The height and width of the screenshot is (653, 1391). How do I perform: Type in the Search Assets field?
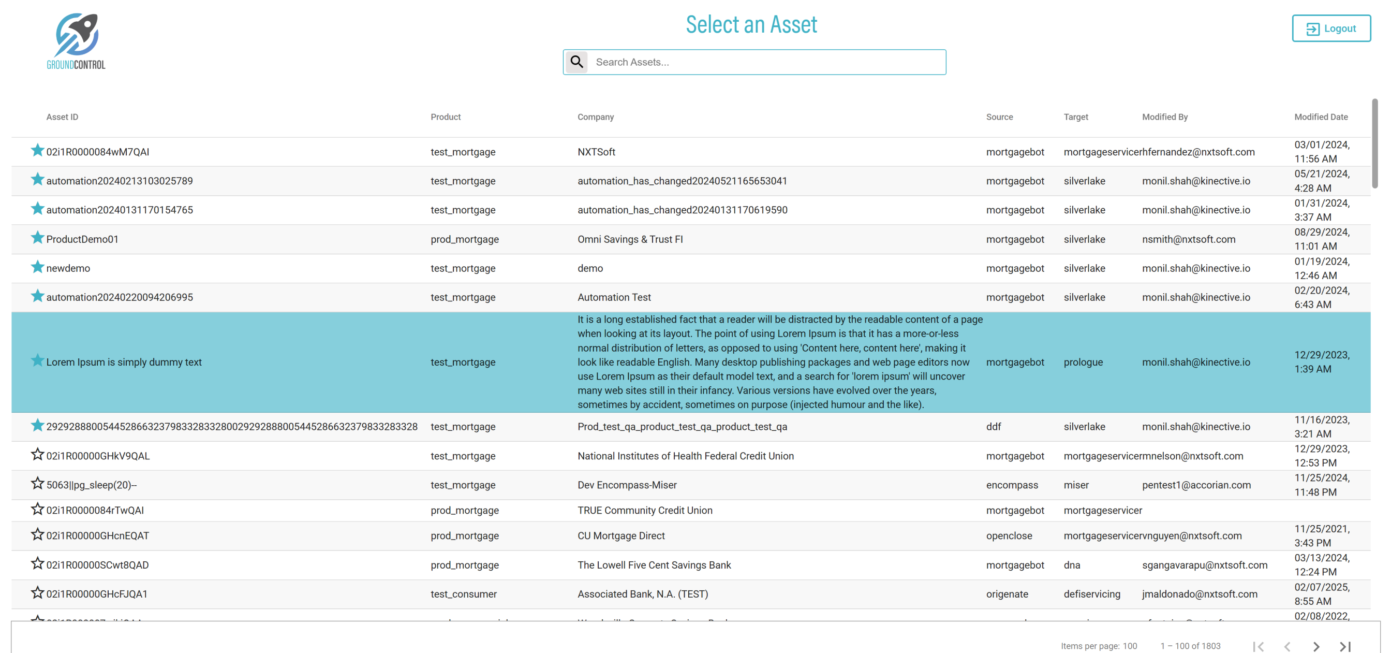766,62
